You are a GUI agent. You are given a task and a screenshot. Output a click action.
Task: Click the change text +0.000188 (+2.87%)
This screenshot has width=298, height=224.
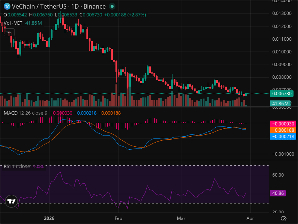coord(125,15)
